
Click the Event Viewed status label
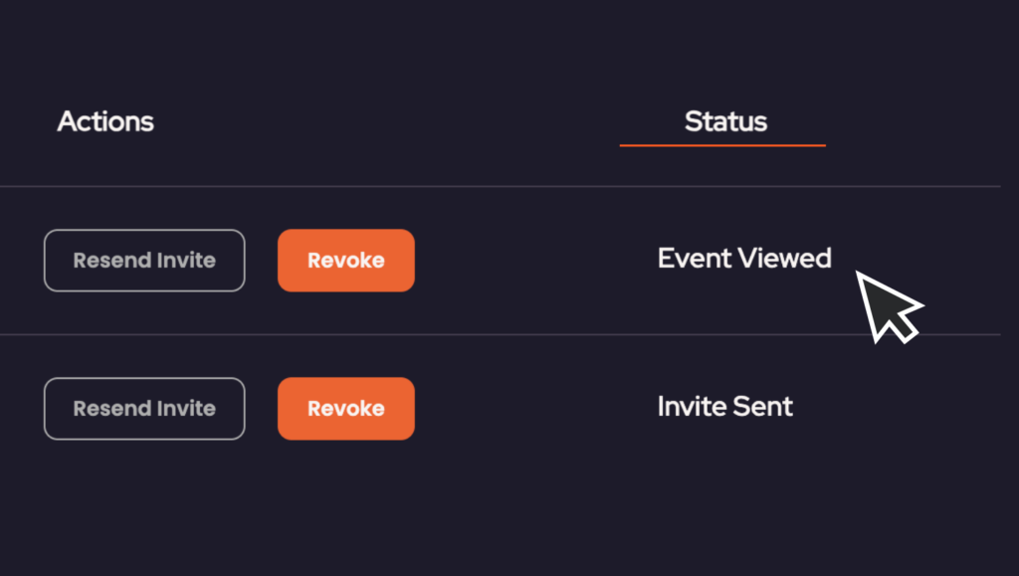[x=743, y=258]
